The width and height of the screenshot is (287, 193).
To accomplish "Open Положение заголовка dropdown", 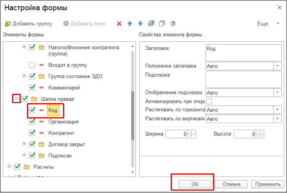I will tap(278, 66).
